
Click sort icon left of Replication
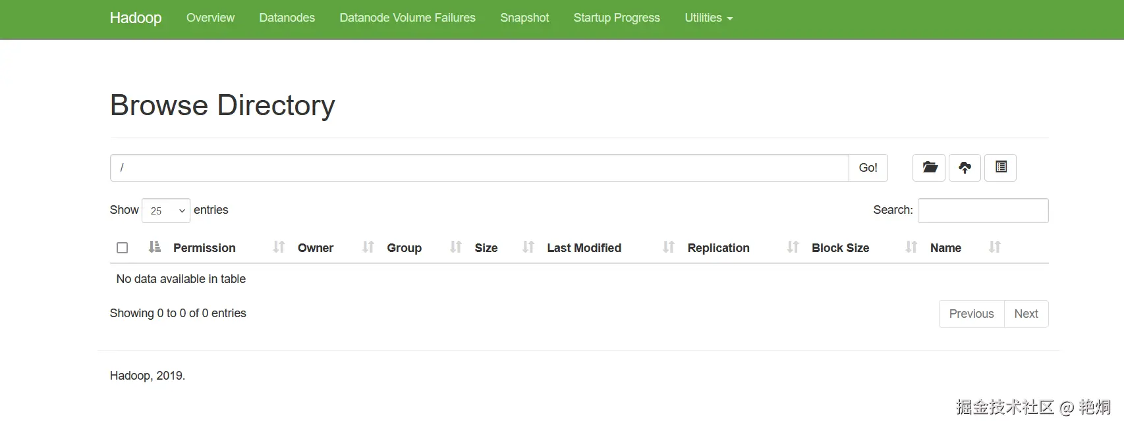point(668,247)
